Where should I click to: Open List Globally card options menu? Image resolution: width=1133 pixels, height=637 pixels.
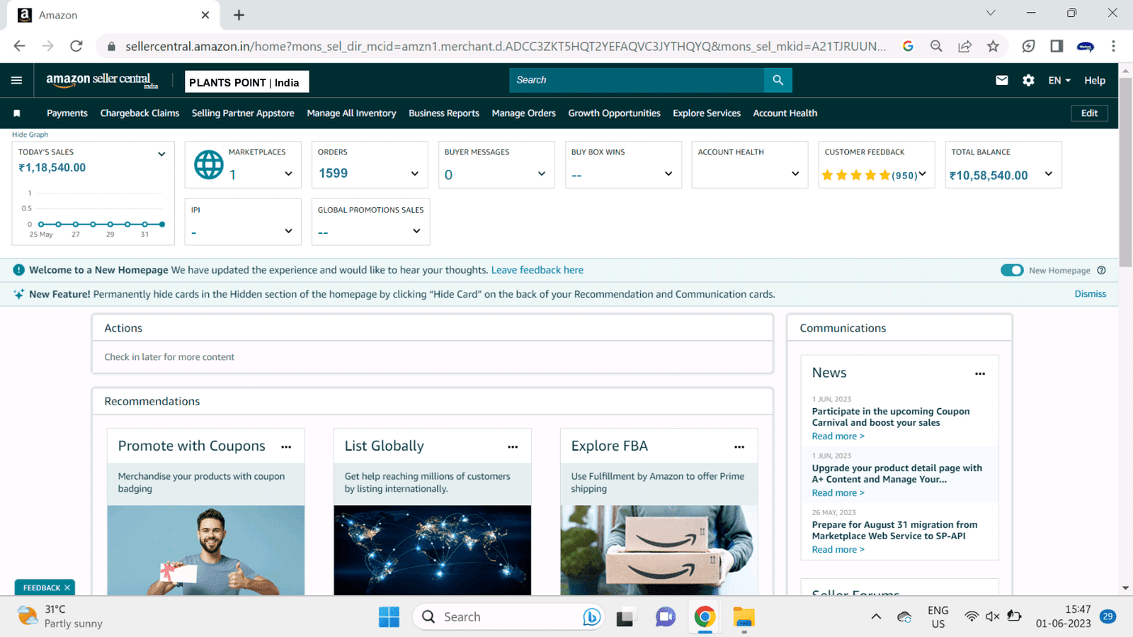coord(513,447)
